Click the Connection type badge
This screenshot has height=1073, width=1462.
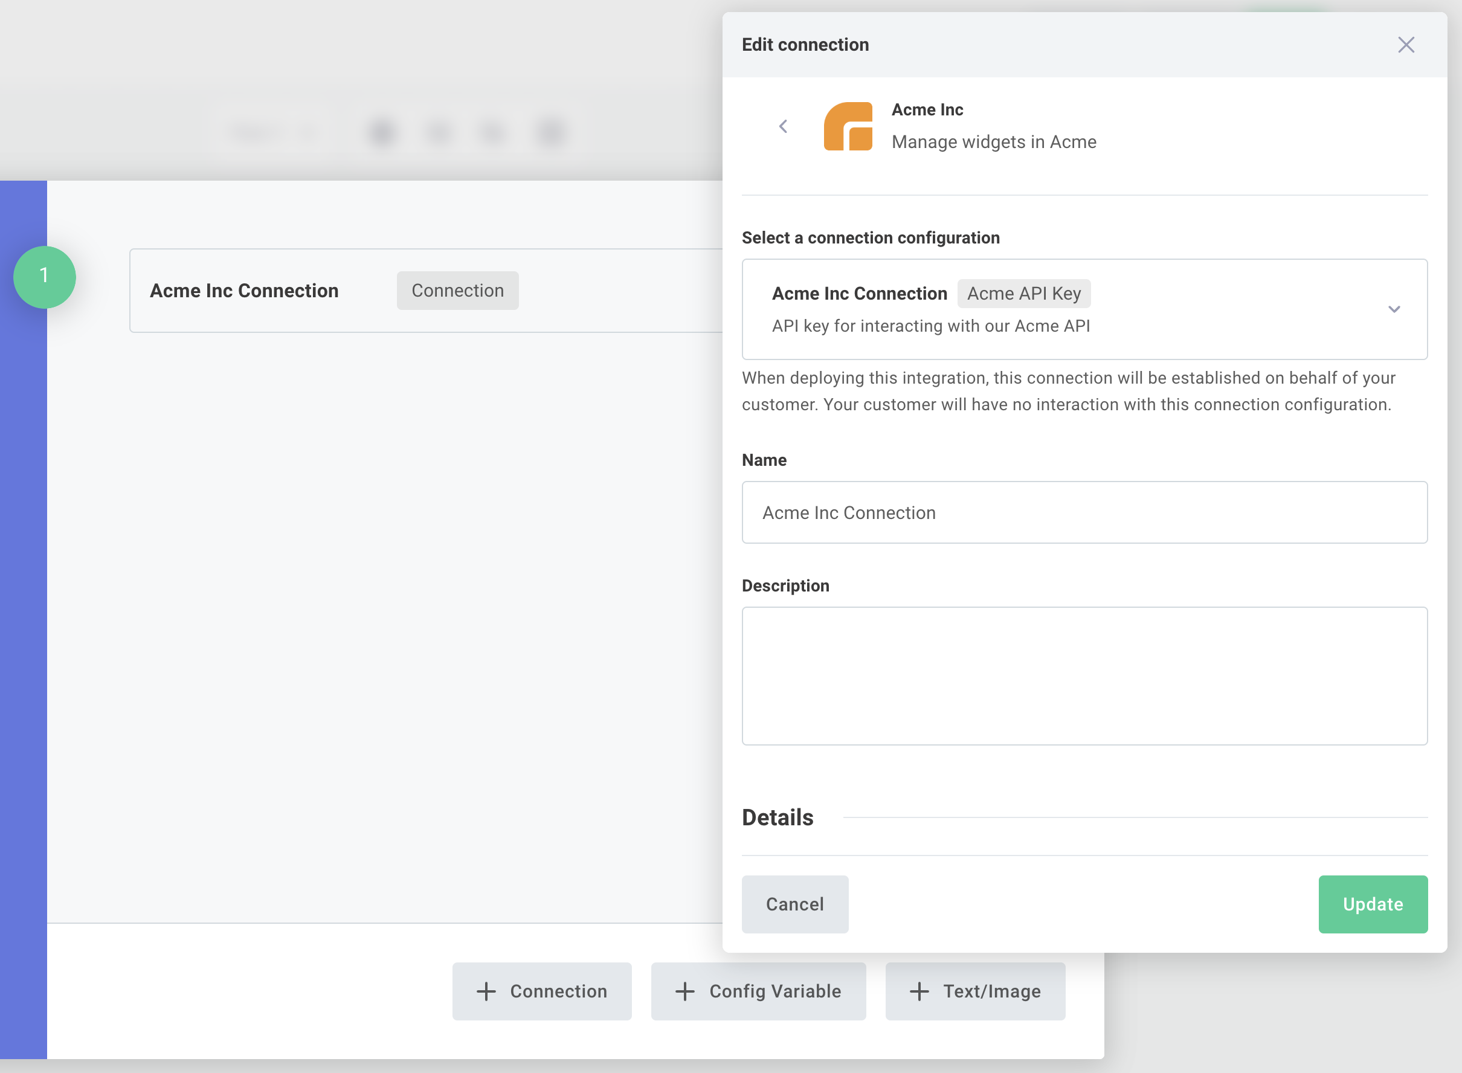point(457,291)
